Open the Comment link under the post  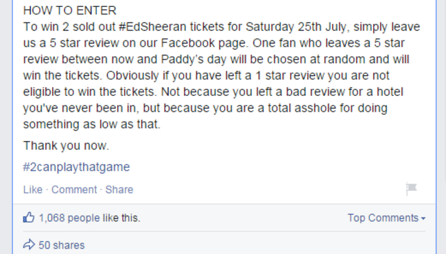click(74, 189)
